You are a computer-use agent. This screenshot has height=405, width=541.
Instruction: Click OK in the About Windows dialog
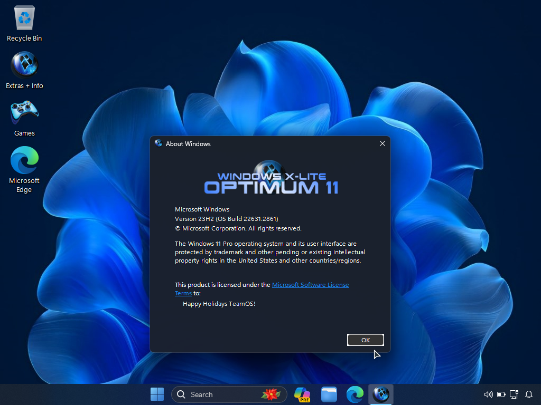(366, 340)
